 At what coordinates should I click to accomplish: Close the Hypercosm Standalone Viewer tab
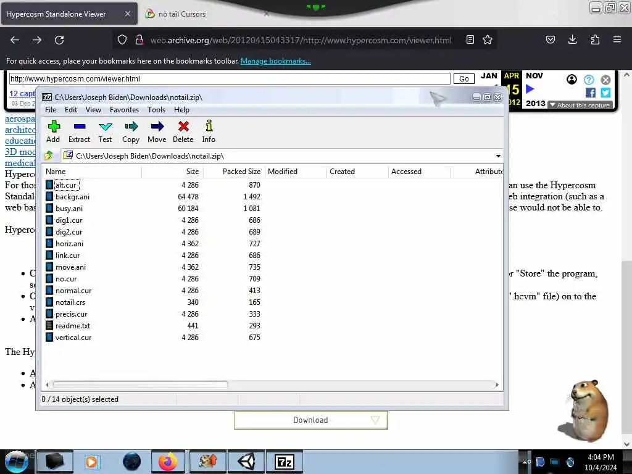[127, 14]
